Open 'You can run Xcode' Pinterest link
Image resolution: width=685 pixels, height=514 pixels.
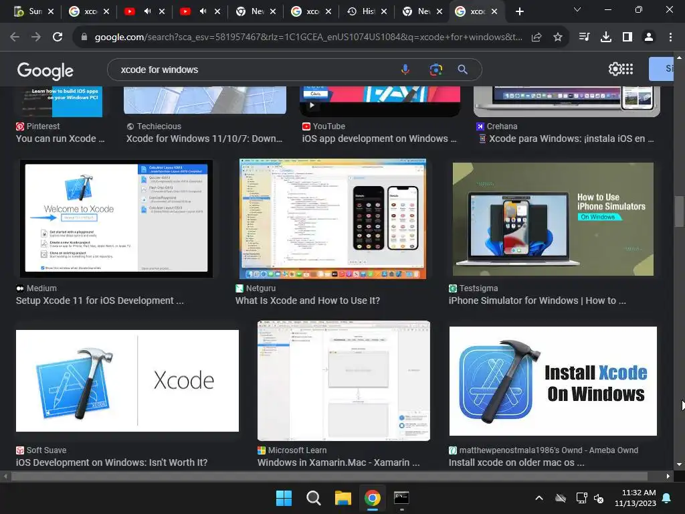pos(60,139)
